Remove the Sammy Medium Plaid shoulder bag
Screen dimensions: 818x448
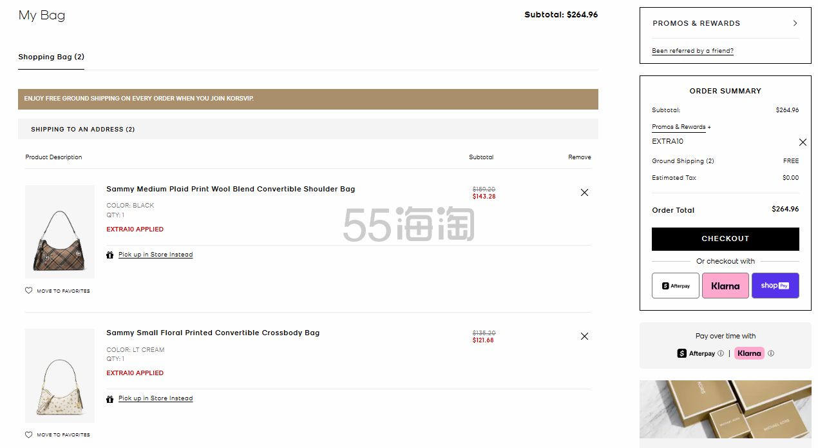pos(584,192)
